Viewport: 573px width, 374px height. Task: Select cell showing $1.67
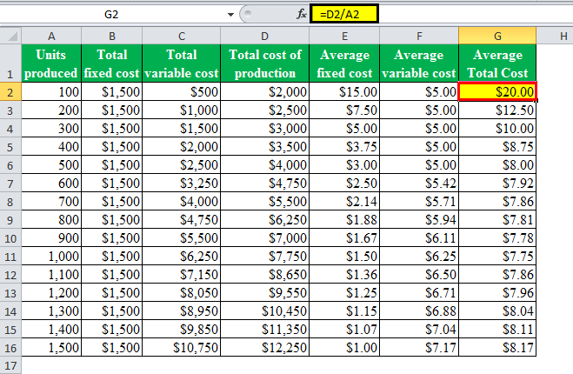[x=344, y=237]
